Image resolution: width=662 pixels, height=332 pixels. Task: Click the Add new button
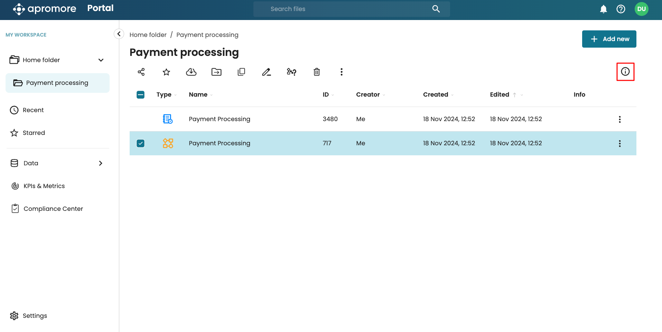click(x=609, y=39)
